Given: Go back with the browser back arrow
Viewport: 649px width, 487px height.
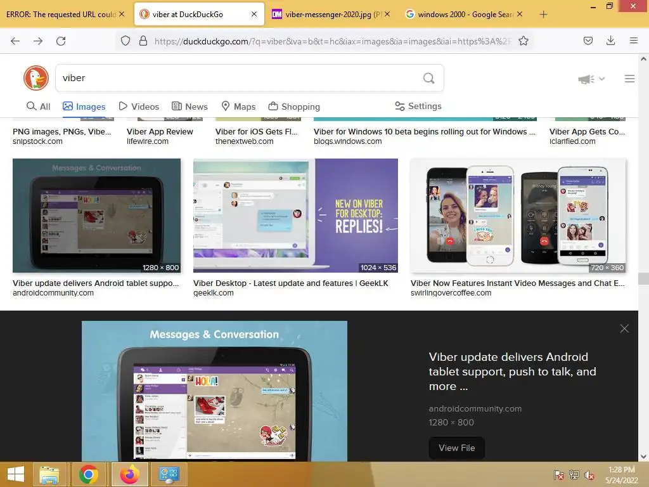Looking at the screenshot, I should point(15,41).
